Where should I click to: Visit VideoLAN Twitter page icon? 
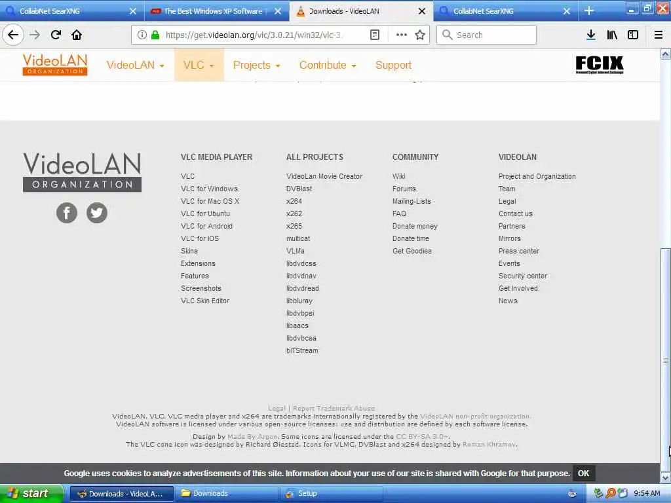97,213
